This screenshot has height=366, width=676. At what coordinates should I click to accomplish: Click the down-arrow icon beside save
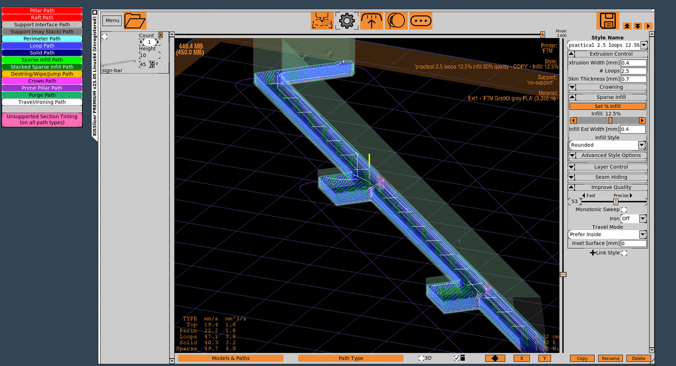[637, 26]
